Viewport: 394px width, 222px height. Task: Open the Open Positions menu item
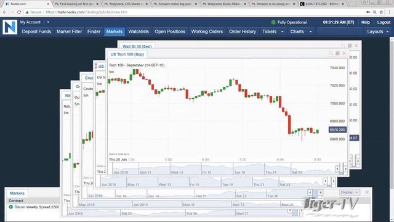tap(170, 31)
